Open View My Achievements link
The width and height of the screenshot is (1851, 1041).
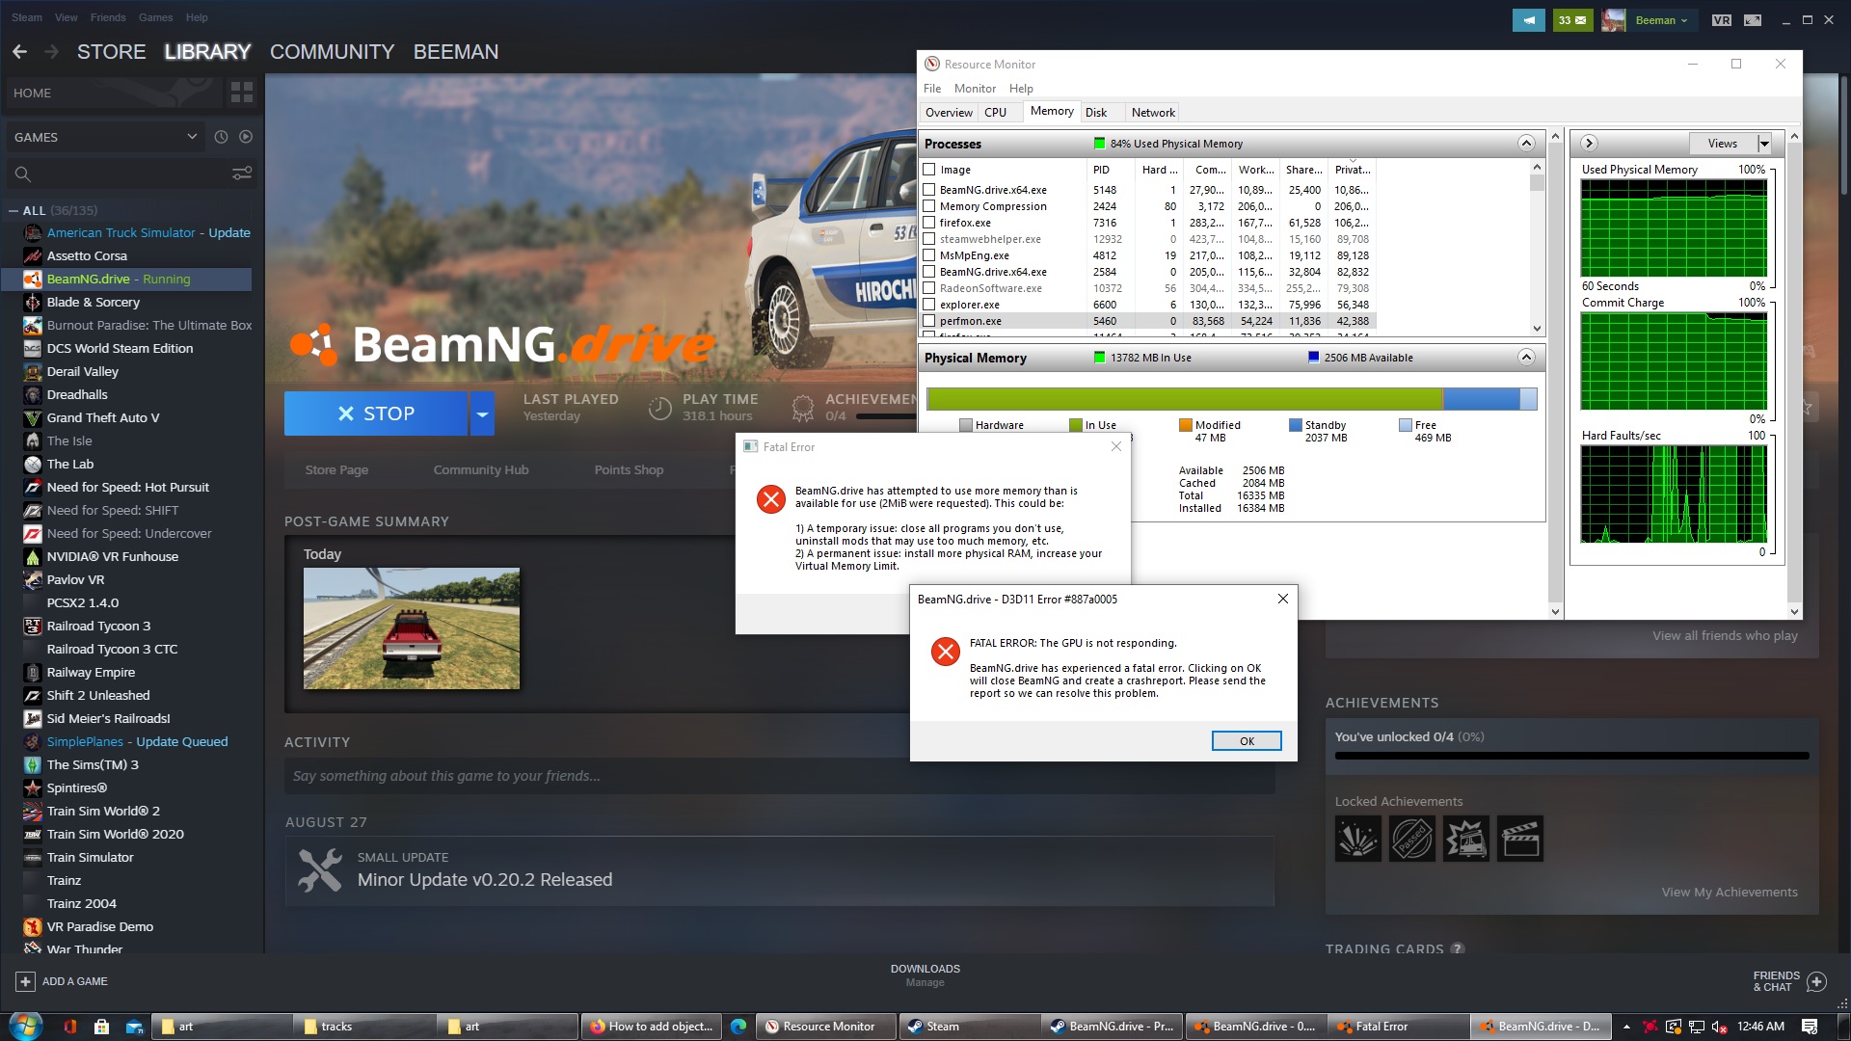pos(1730,893)
